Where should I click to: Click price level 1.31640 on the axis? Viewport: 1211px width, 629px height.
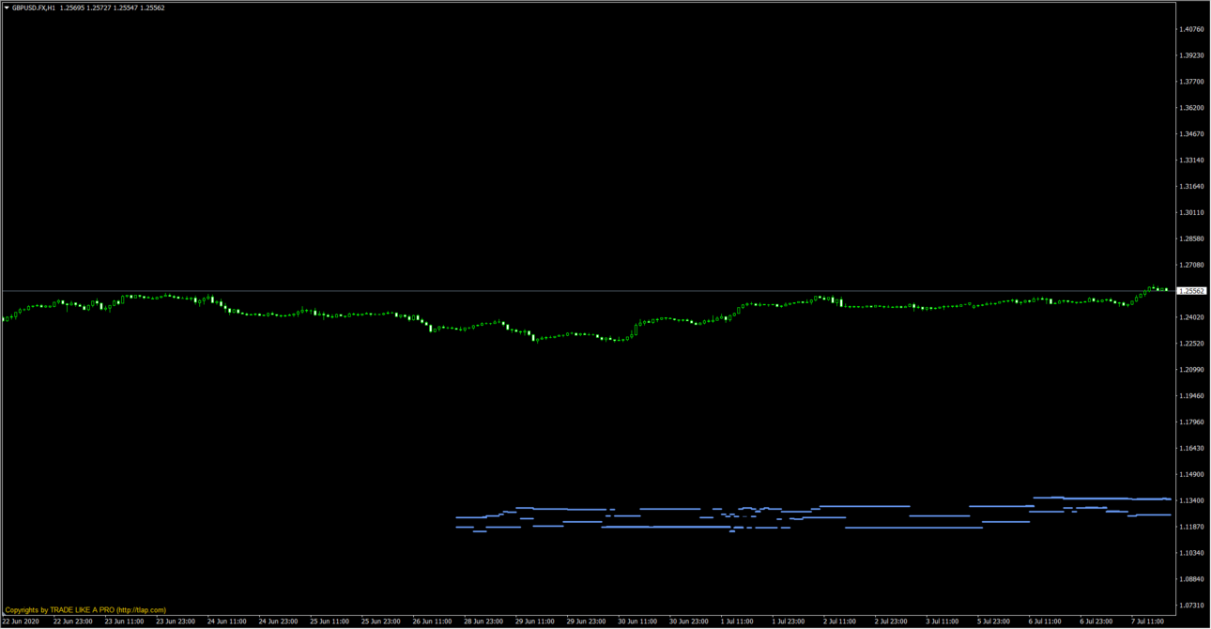pos(1192,186)
